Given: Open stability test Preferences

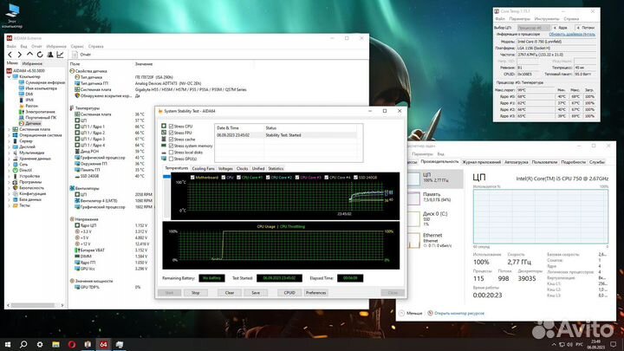Looking at the screenshot, I should [x=315, y=293].
